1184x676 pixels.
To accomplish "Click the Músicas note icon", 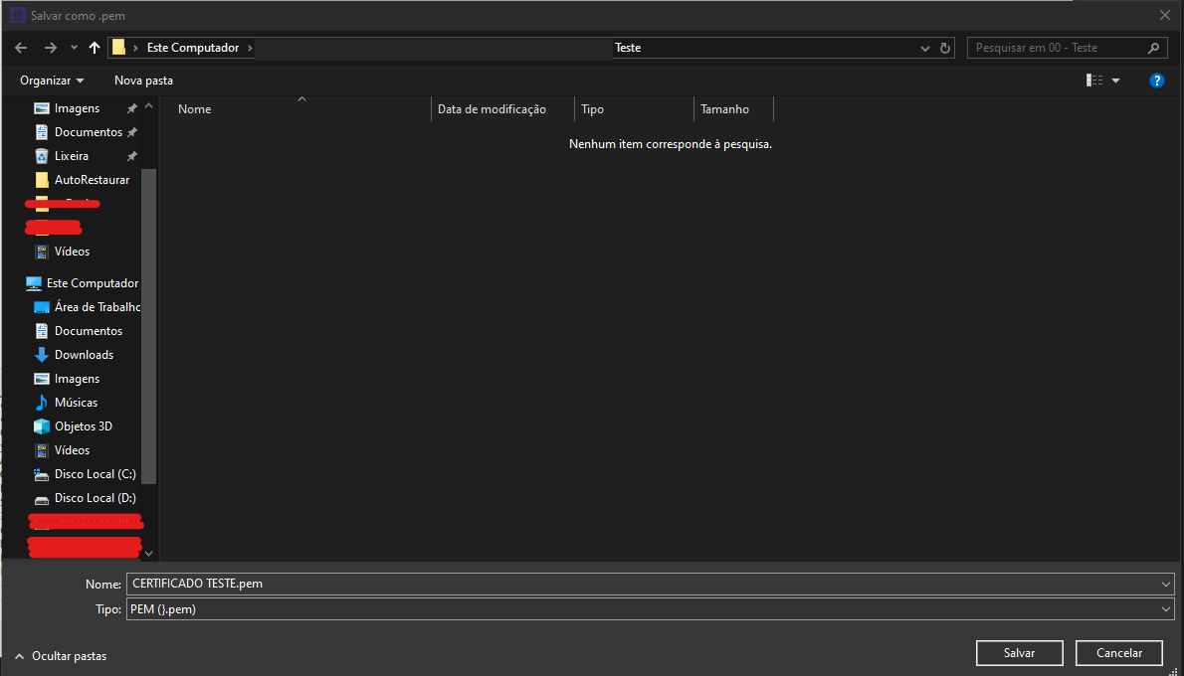I will click(42, 403).
